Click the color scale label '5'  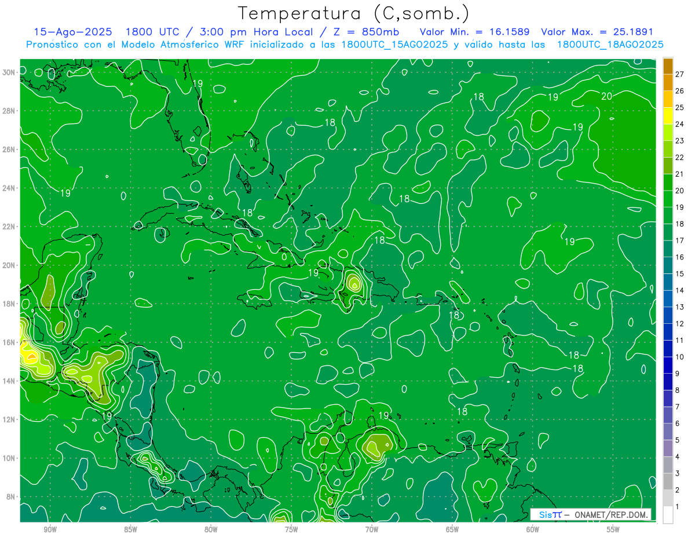click(x=678, y=440)
